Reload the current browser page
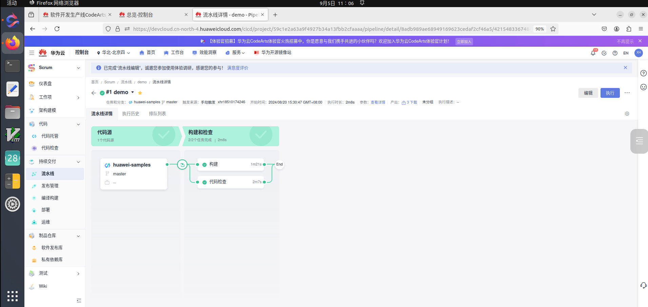The image size is (648, 307). click(x=57, y=29)
